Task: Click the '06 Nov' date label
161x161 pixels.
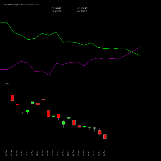Action: [6, 153]
